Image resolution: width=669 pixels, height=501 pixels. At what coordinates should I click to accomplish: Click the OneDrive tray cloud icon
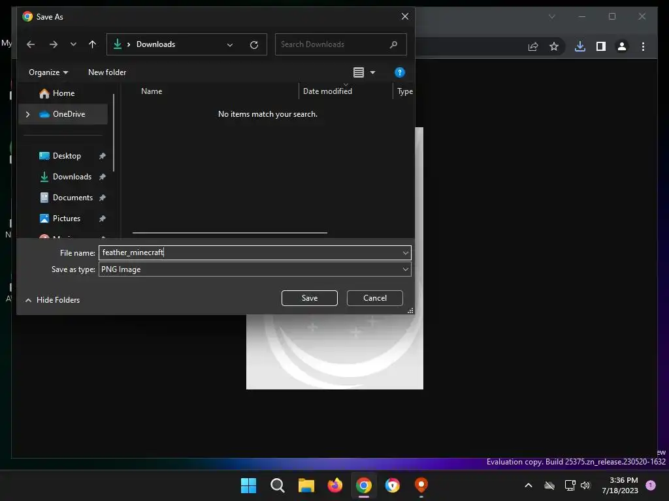point(549,485)
